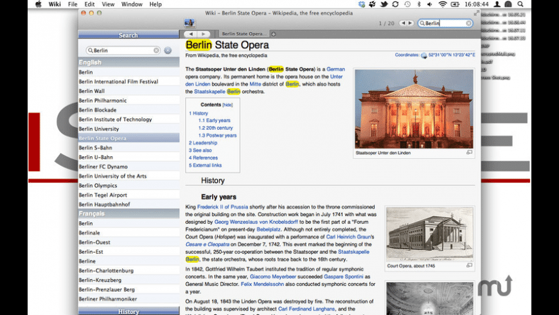This screenshot has height=315, width=559.
Task: Jump to next find match arrow
Action: [x=411, y=23]
